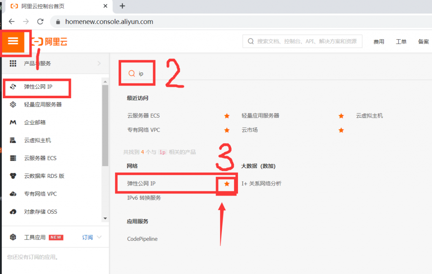Toggle favorite star for 弹性公网 IP result
The image size is (432, 274).
point(227,184)
